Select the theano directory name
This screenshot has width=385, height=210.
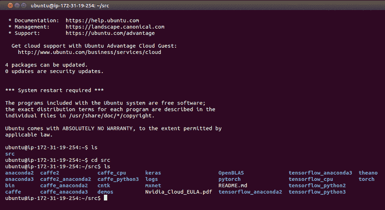click(368, 173)
